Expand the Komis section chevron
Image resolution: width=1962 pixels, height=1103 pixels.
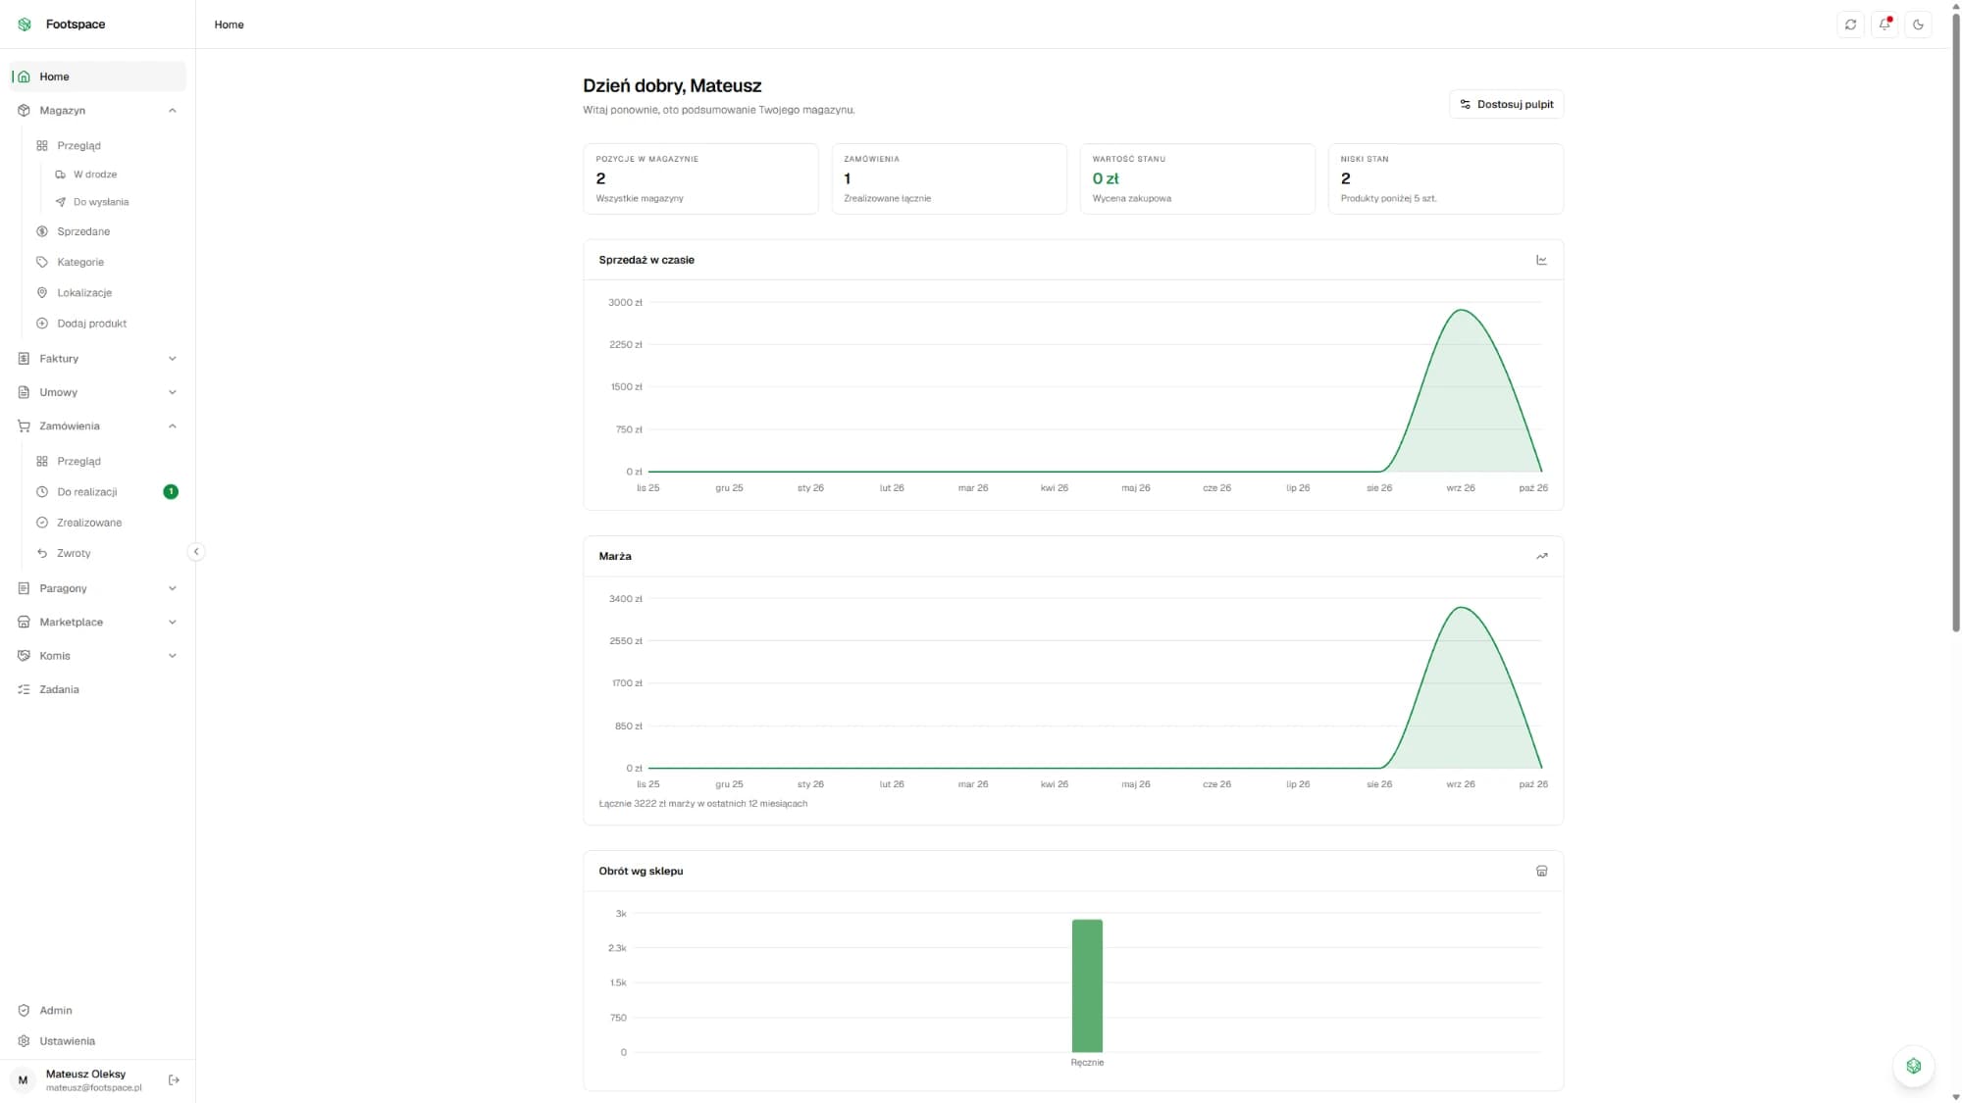173,656
